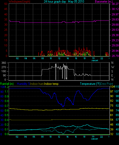The height and width of the screenshot is (145, 119).
Task: Click the Indoor hum legend label
Action: pos(37,84)
